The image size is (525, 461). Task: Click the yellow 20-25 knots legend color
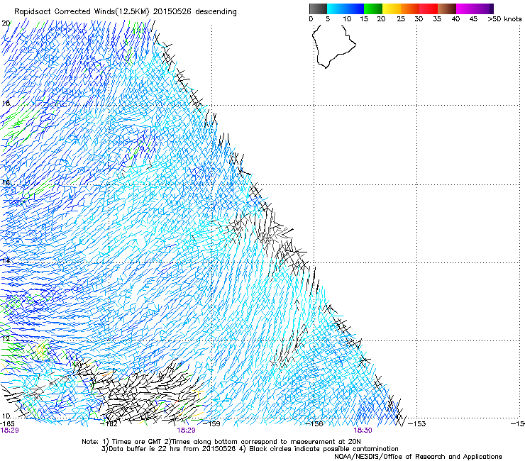click(392, 9)
